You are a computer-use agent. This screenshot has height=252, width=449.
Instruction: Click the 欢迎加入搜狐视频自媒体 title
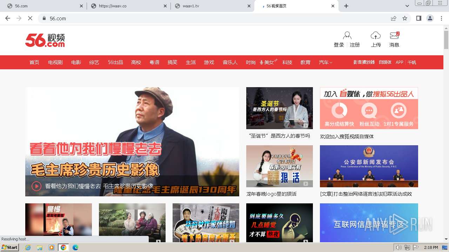point(347,136)
